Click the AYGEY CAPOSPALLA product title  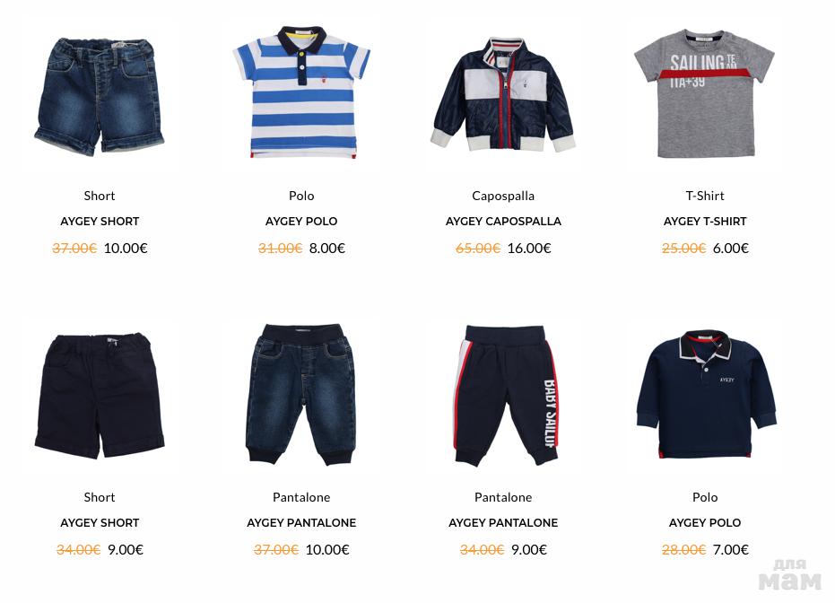pos(503,221)
